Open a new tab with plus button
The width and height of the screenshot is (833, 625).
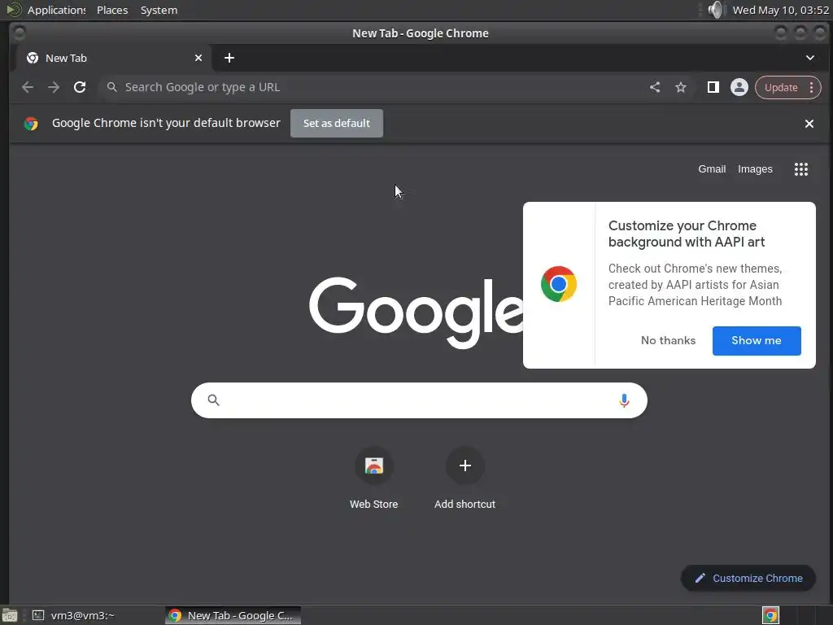click(x=229, y=58)
